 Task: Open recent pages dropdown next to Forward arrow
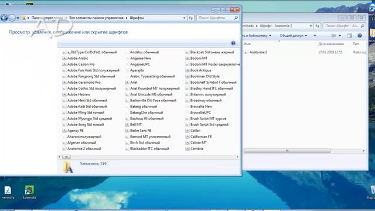[18, 18]
